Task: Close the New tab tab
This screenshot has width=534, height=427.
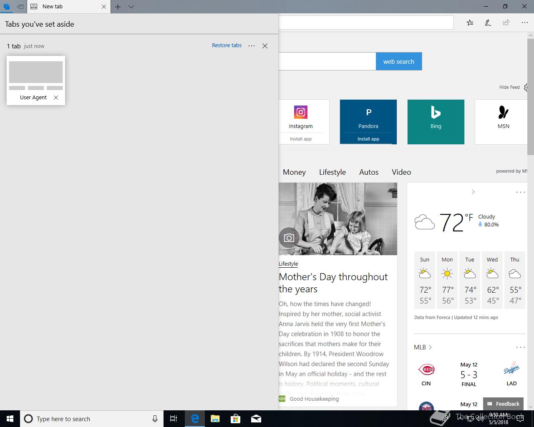Action: tap(104, 7)
